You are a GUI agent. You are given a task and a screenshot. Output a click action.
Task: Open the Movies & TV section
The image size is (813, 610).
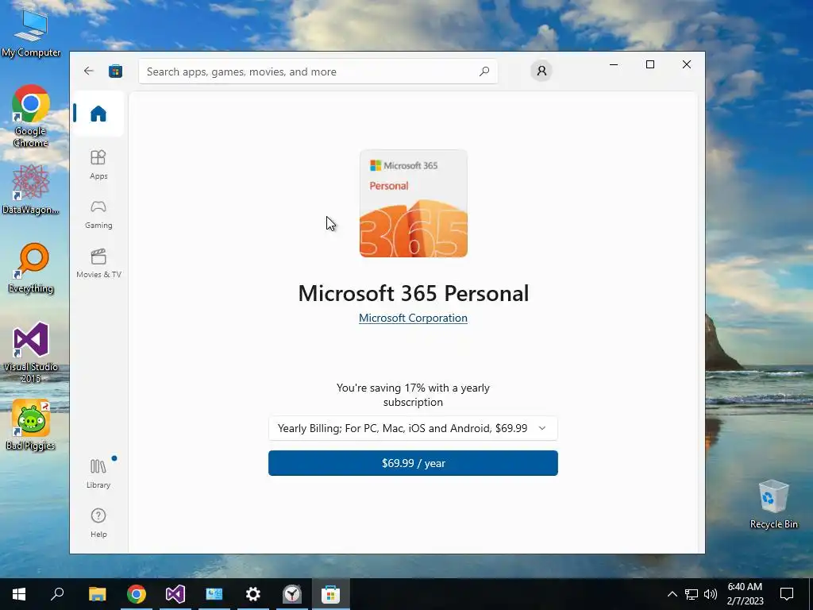pos(98,264)
